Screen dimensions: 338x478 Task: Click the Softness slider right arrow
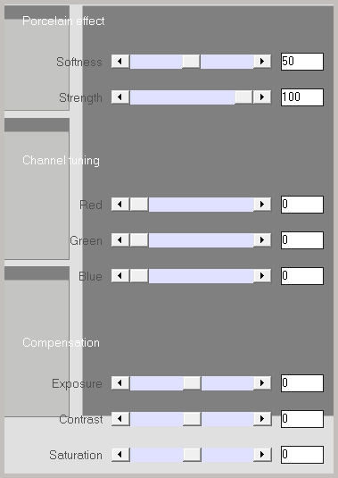[262, 62]
